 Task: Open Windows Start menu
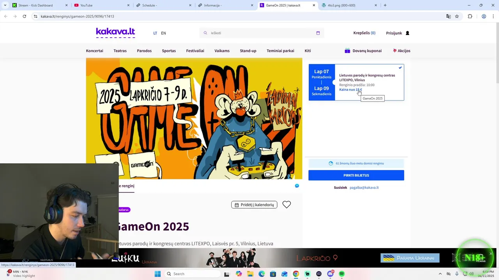click(x=157, y=274)
